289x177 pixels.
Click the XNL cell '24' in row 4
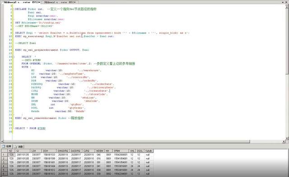coord(132,166)
